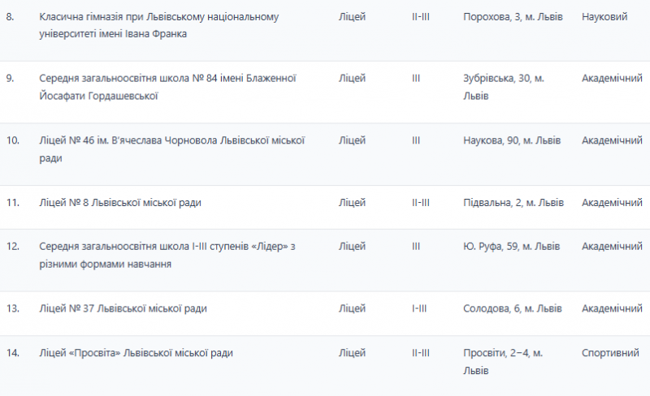The image size is (650, 396).
Task: Select the address Солодова, 6
Action: (x=511, y=308)
